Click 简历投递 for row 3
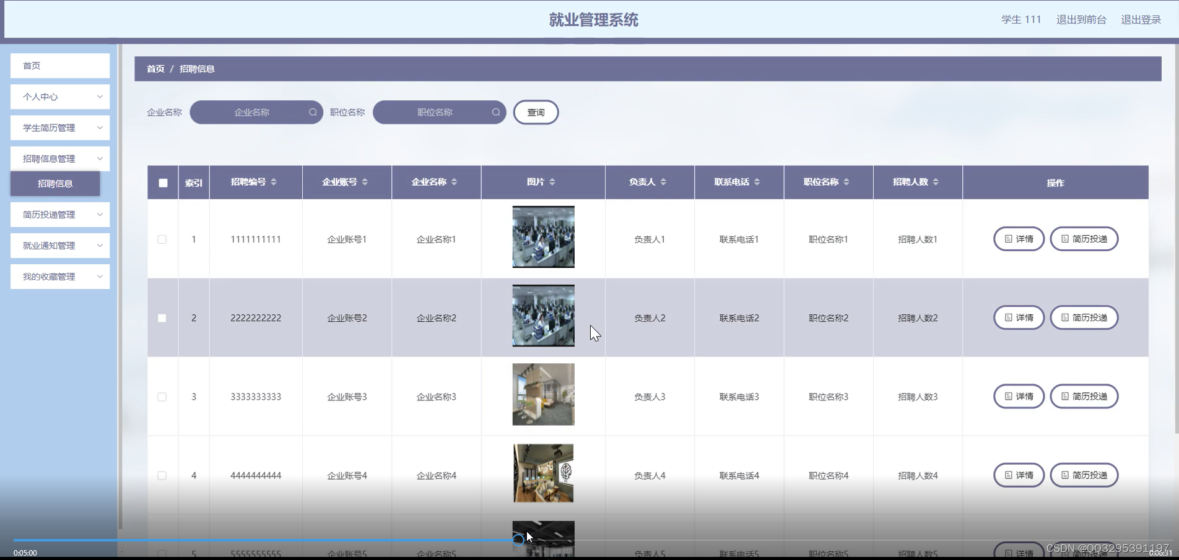The image size is (1179, 560). pos(1084,396)
